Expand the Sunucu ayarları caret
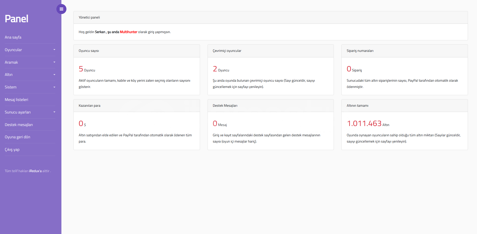 54,112
